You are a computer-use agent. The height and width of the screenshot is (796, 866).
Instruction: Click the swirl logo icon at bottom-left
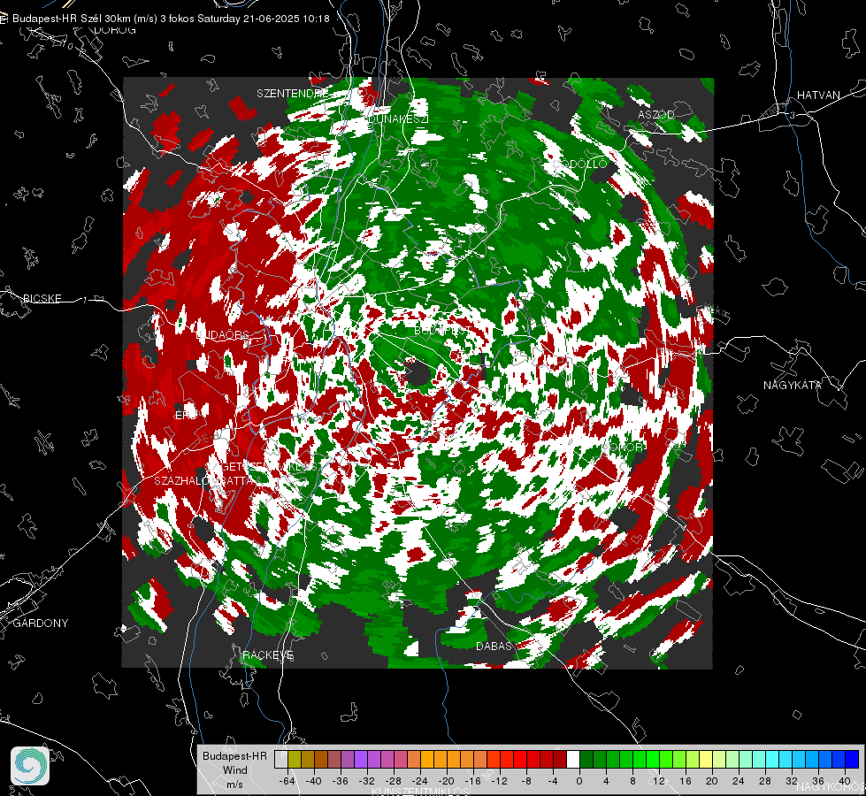30,766
